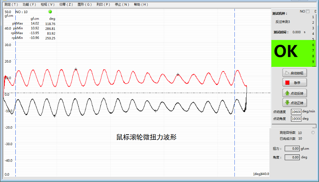Open the 功能(F) menu

29,4
